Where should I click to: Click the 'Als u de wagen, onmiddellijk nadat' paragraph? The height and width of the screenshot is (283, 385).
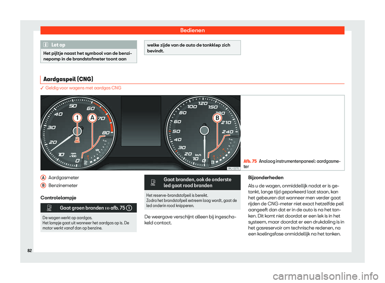pyautogui.click(x=296, y=210)
